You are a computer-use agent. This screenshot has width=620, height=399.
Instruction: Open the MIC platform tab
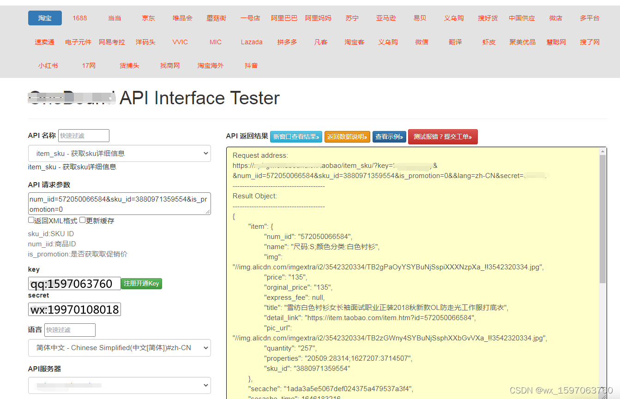(216, 42)
